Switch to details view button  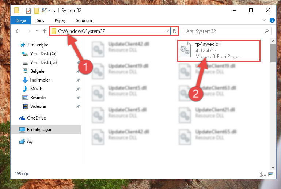[x=262, y=174]
